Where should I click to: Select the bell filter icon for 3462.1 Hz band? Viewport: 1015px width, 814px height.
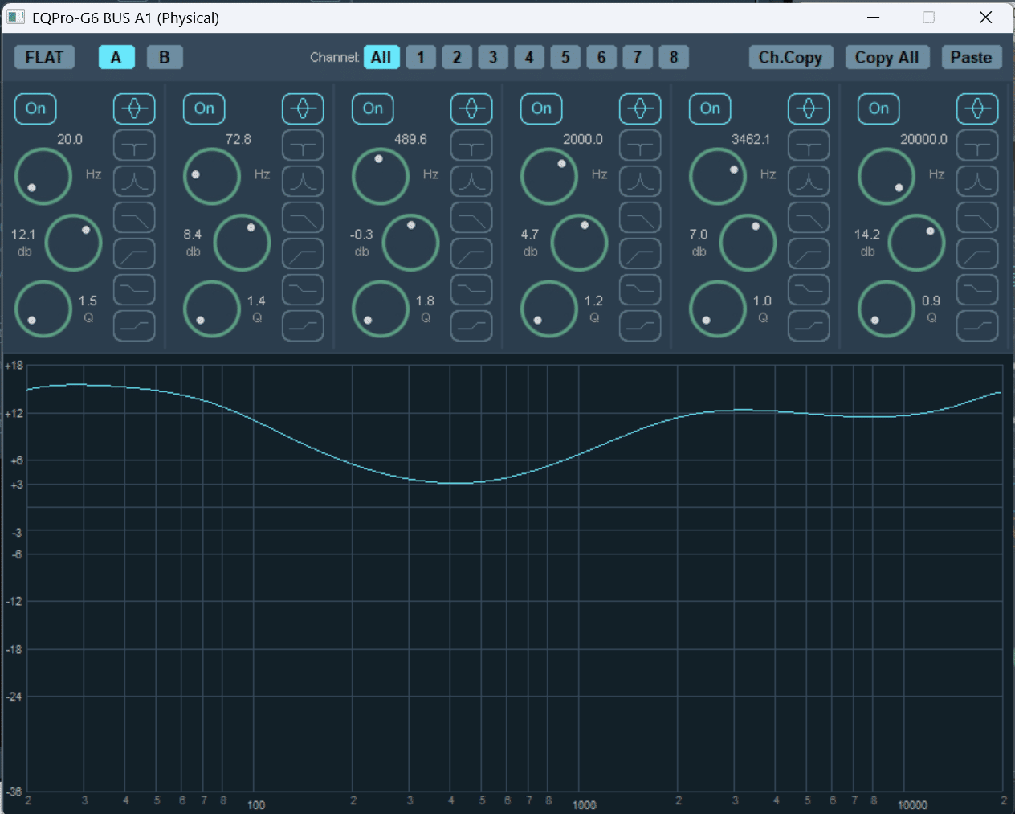pyautogui.click(x=809, y=108)
